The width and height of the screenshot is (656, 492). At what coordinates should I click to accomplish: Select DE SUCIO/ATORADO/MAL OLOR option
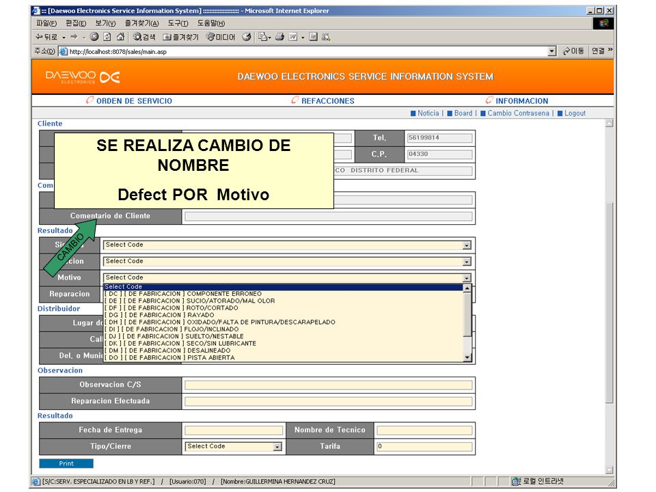point(283,301)
